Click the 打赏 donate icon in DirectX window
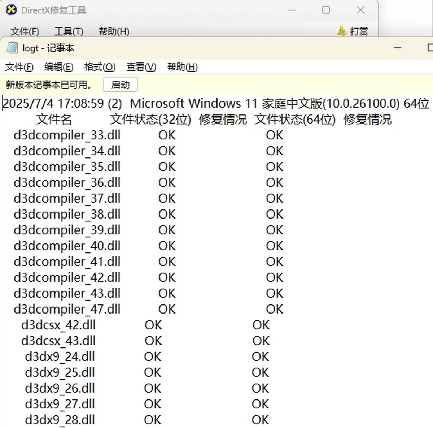Viewport: 433px width, 428px height. 342,31
